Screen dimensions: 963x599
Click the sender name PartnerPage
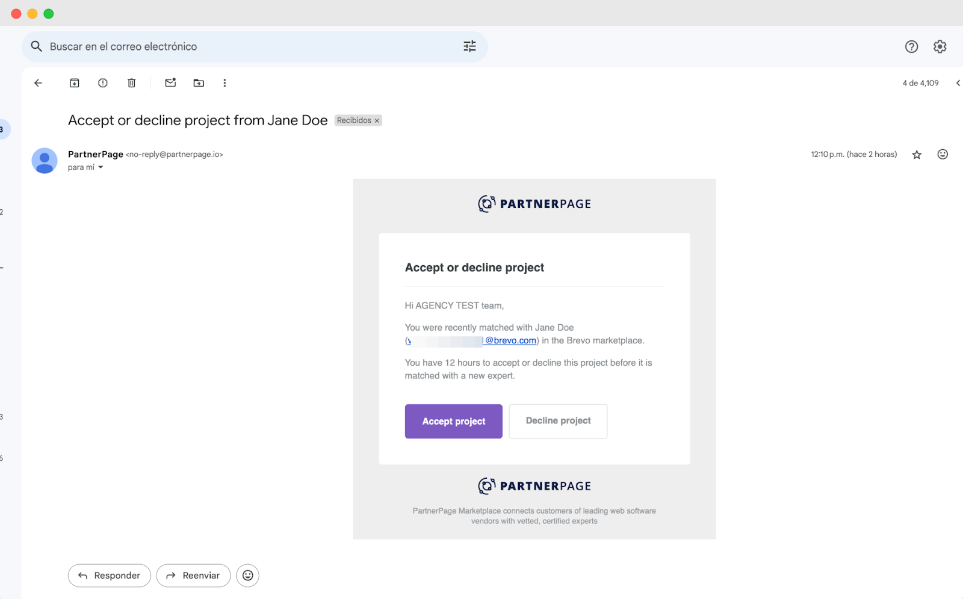pos(96,154)
